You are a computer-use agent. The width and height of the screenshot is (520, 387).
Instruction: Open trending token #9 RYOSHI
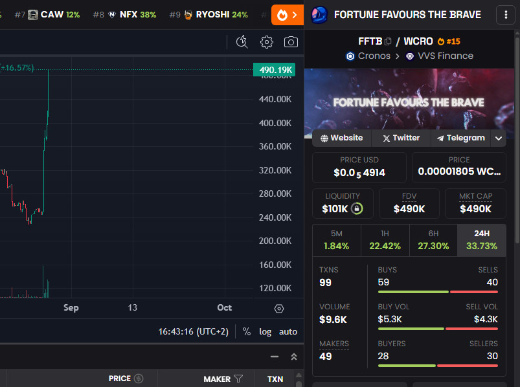click(209, 15)
